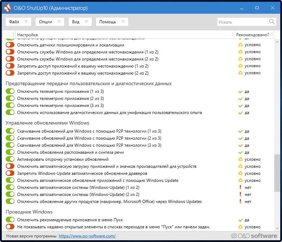Open the Опции menu
This screenshot has height=242, width=282.
click(x=50, y=22)
